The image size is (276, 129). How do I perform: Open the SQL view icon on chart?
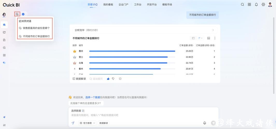point(209,38)
